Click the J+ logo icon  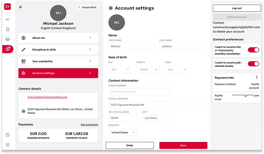point(7,7)
